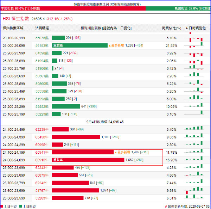Click five-day mini chart for 24,400-24,499
211x209 pixels.
[194, 128]
